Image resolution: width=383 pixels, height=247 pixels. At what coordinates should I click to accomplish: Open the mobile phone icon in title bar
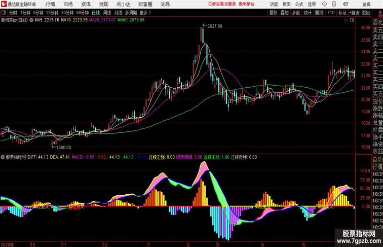pyautogui.click(x=334, y=4)
